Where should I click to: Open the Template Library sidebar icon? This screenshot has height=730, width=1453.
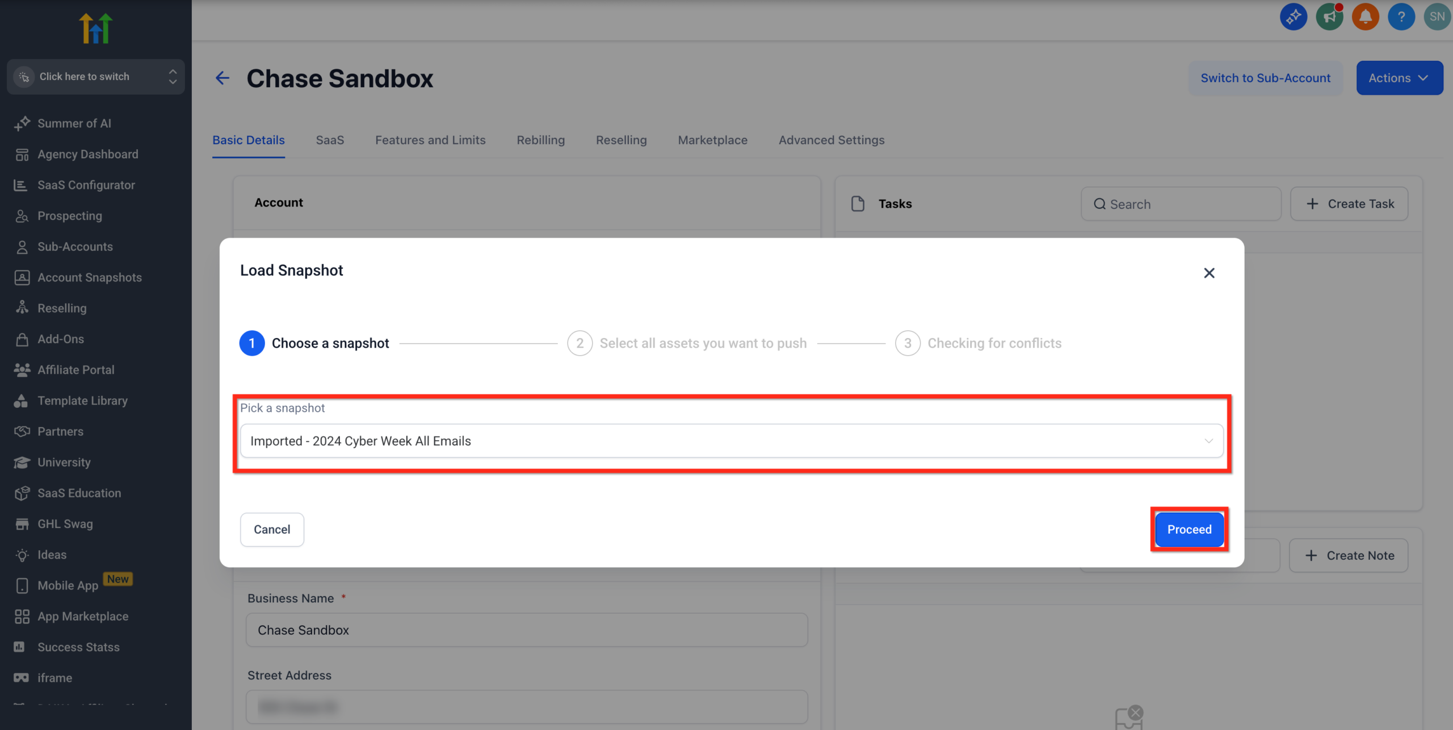(82, 400)
